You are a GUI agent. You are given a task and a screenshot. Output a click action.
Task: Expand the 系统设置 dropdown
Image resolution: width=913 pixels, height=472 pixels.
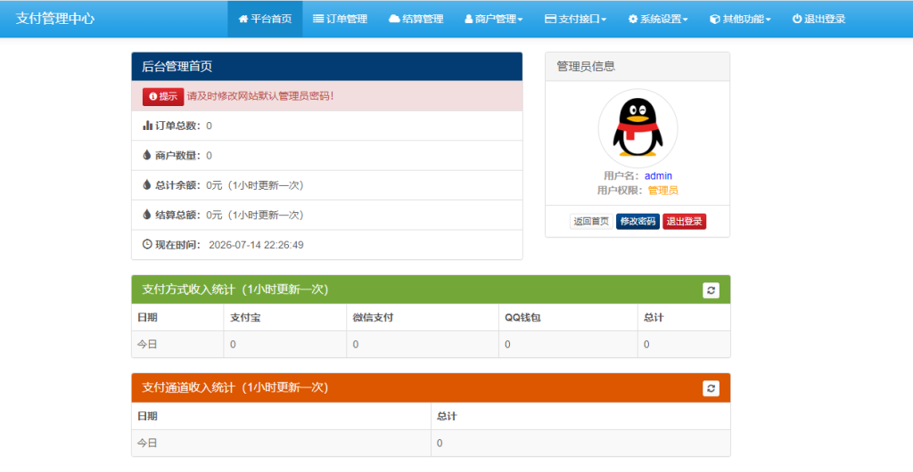coord(658,19)
